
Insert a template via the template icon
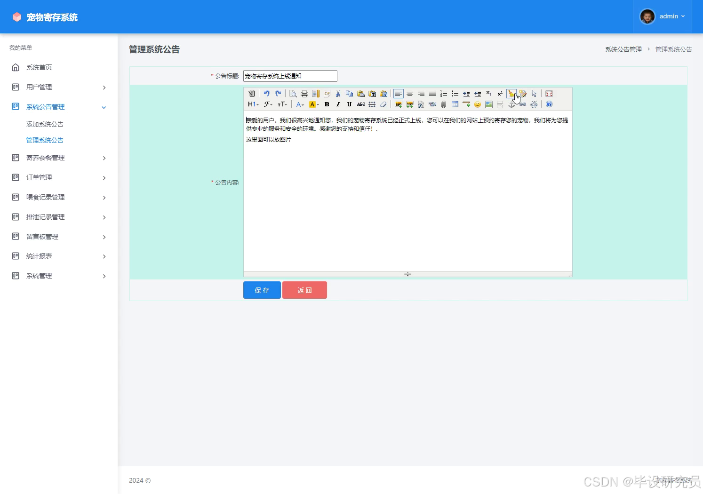click(316, 94)
